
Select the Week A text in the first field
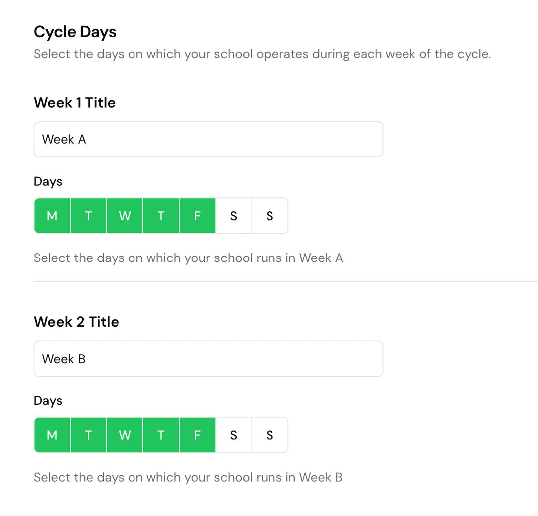pos(64,139)
